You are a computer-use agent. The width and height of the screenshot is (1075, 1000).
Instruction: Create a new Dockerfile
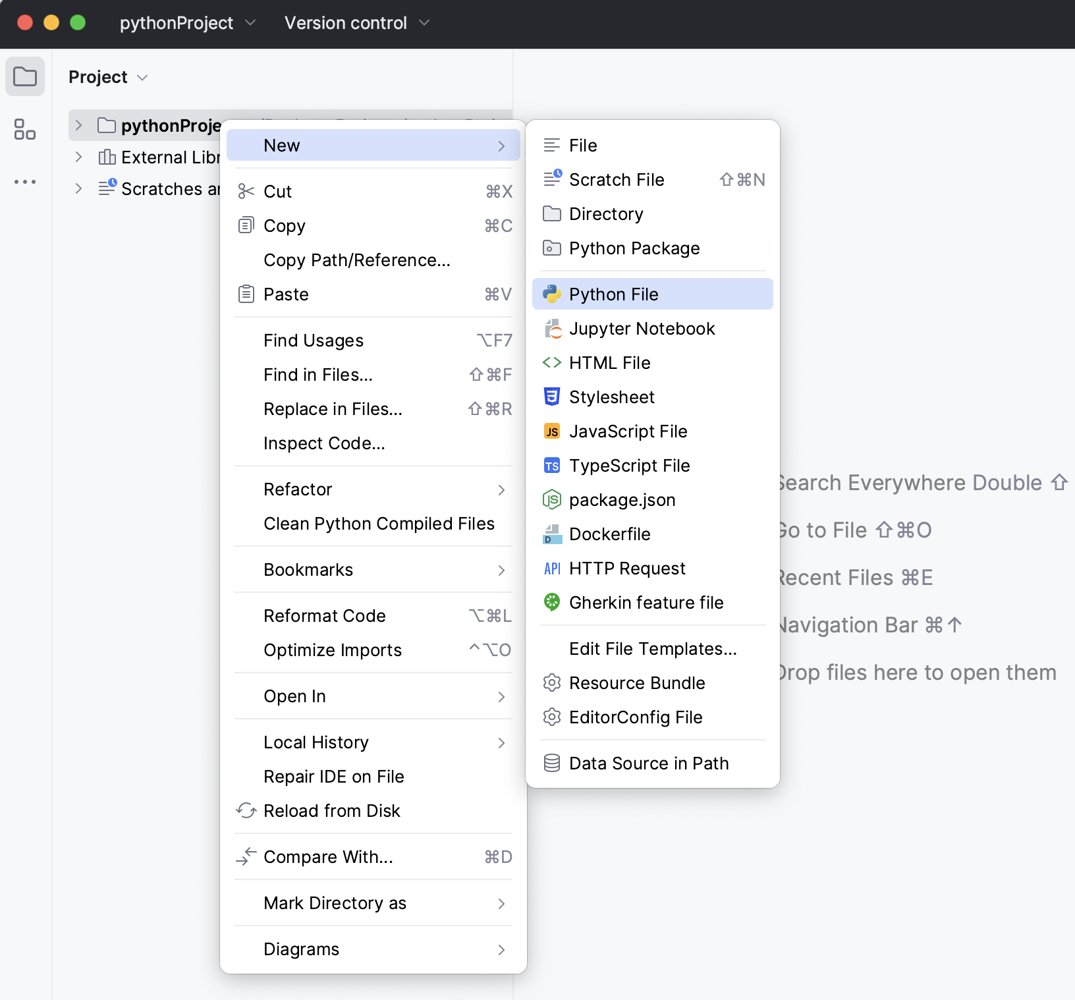610,534
